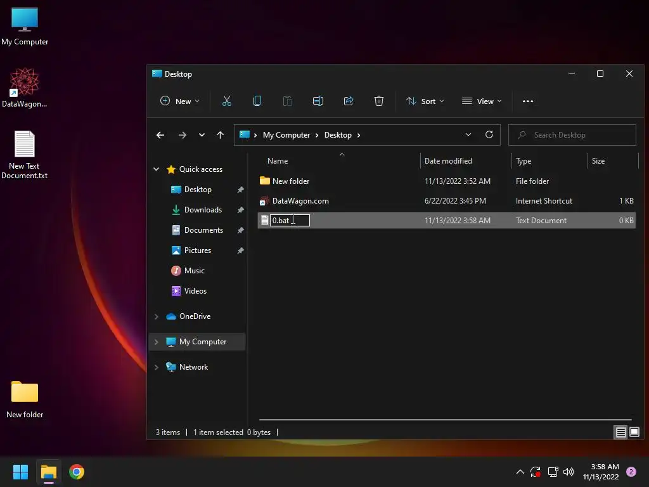
Task: Unpin Desktop with its pin icon
Action: pos(240,190)
